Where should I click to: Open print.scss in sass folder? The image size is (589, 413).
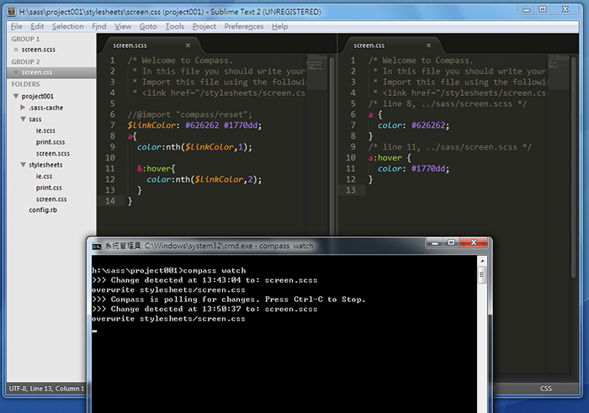point(50,142)
